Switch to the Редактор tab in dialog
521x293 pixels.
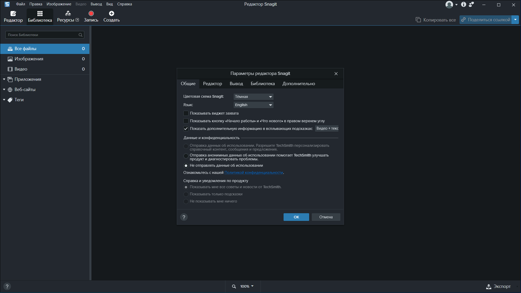(212, 84)
